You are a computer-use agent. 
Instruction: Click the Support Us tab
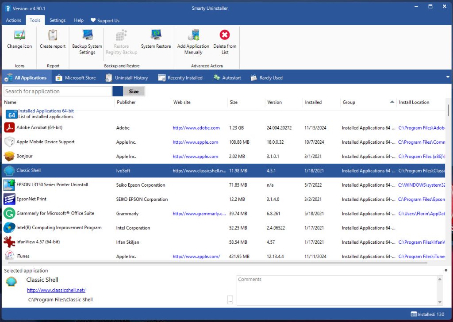pos(105,20)
